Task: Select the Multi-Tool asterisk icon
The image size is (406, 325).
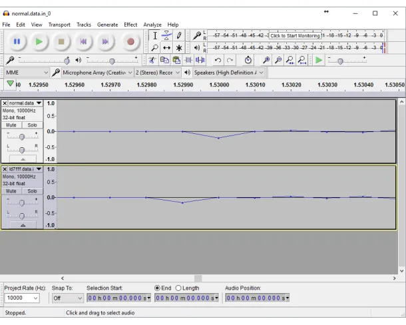Action: pos(179,48)
